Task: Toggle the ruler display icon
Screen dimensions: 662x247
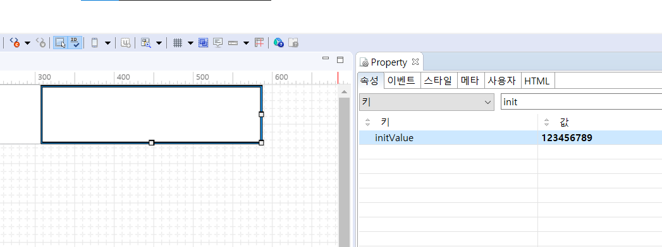Action: tap(233, 43)
